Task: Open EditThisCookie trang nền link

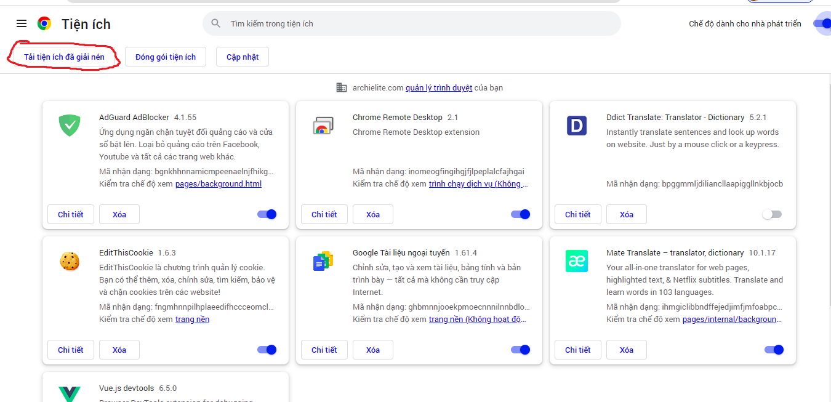Action: 193,319
